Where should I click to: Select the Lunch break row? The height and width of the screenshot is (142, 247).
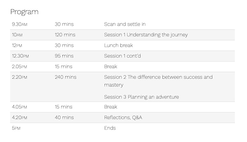click(x=122, y=46)
